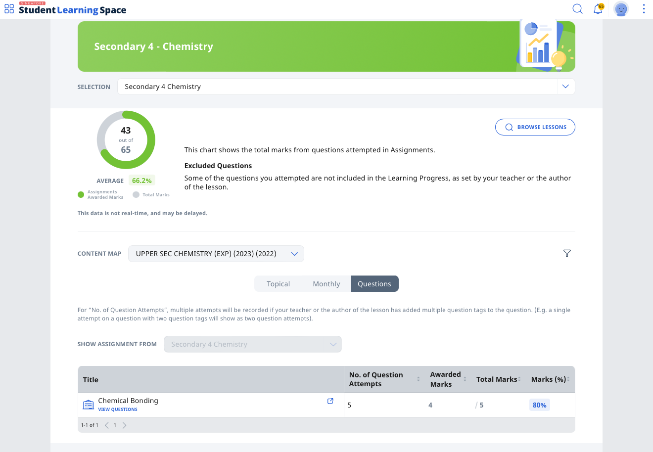
Task: Open the Content Map dropdown
Action: click(x=216, y=254)
